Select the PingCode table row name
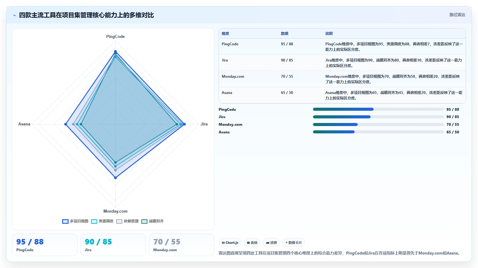Viewport: 478px width, 268px height. (230, 44)
